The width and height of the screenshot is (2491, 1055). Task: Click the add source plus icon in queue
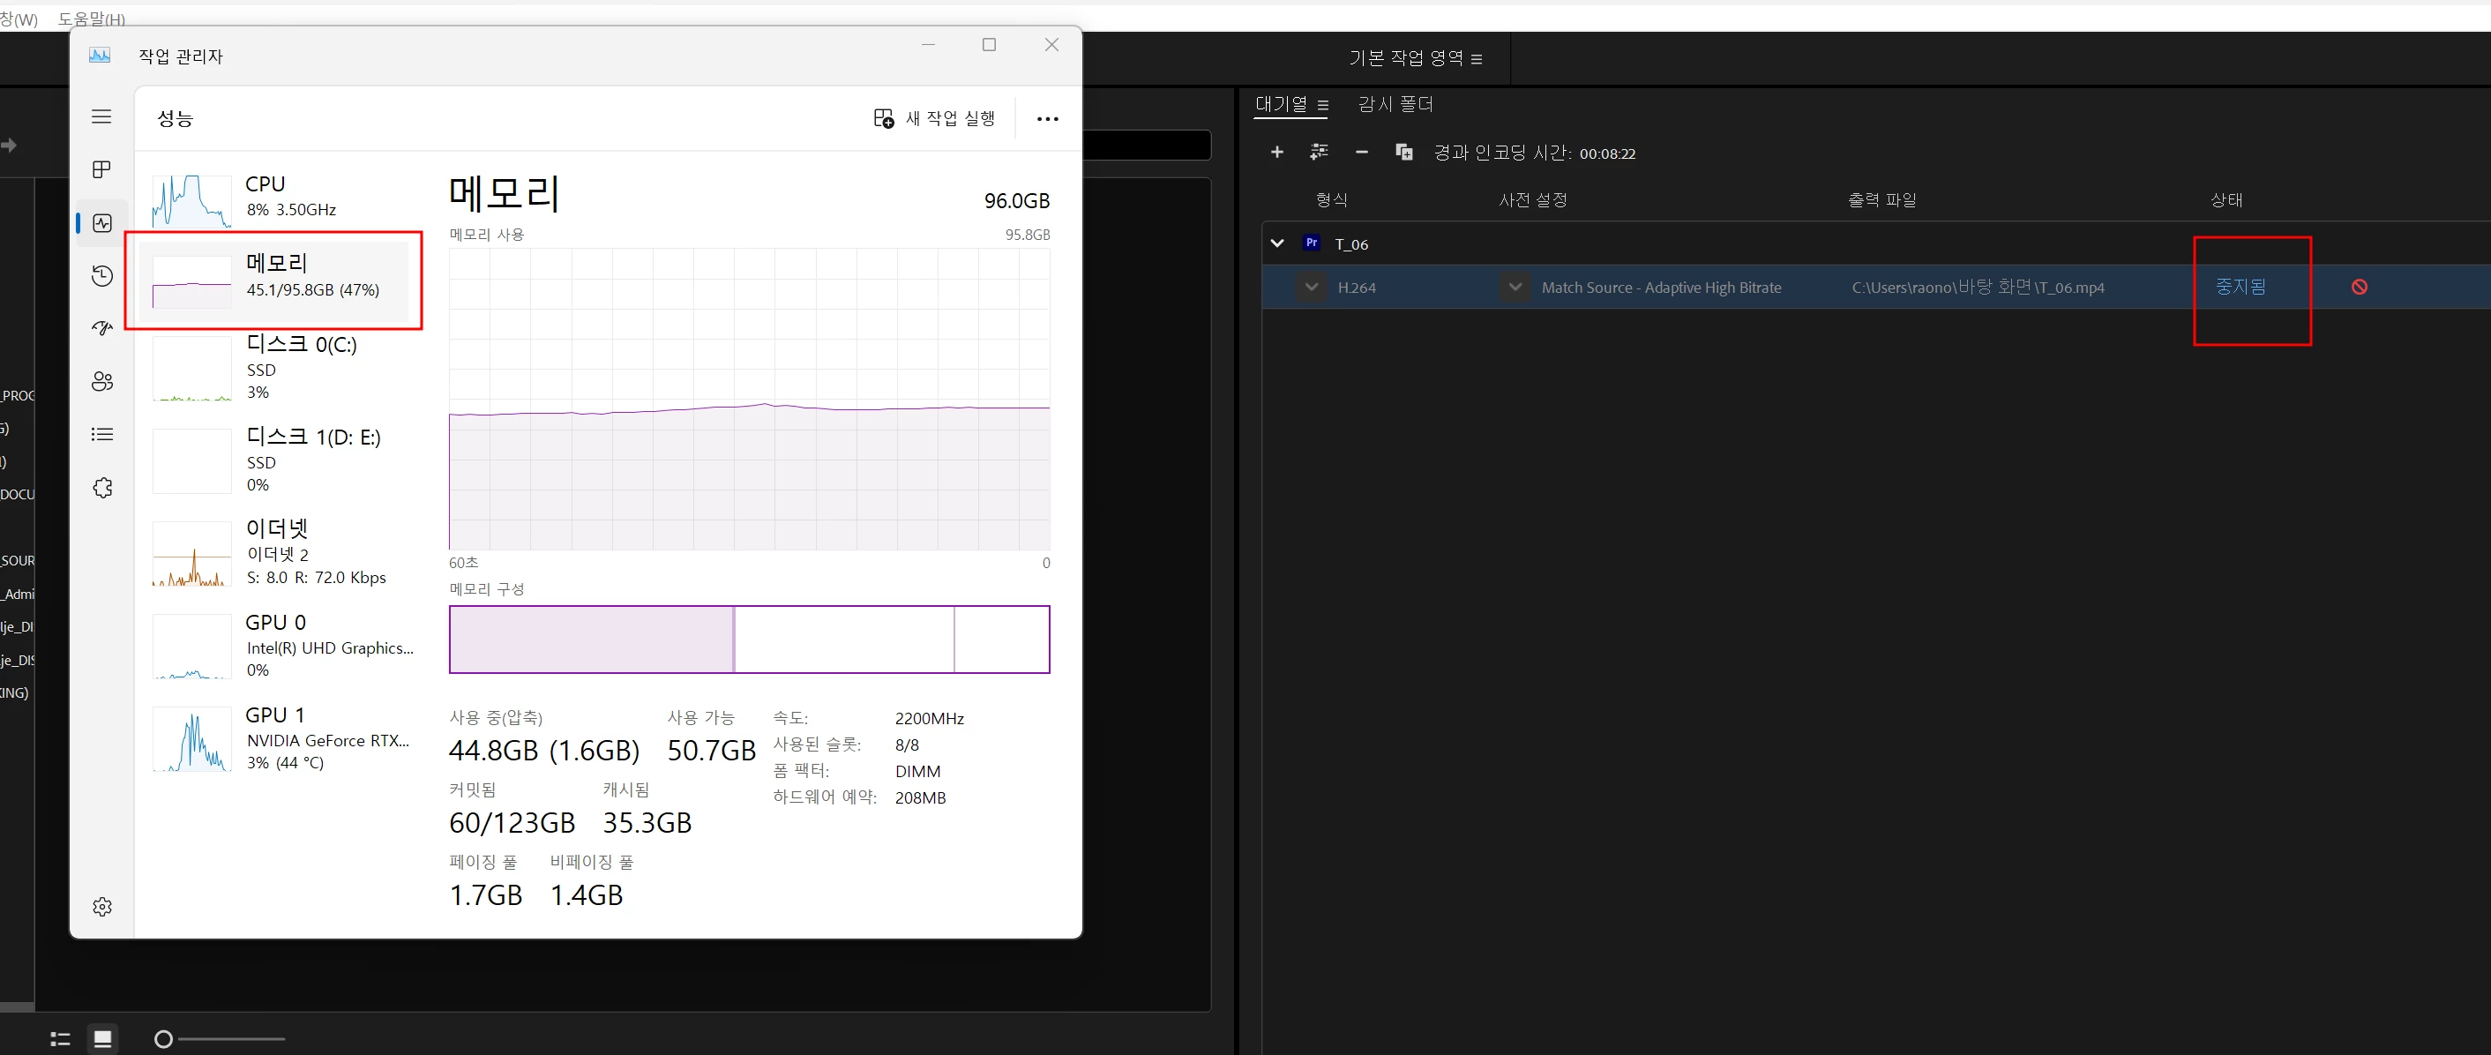point(1276,153)
